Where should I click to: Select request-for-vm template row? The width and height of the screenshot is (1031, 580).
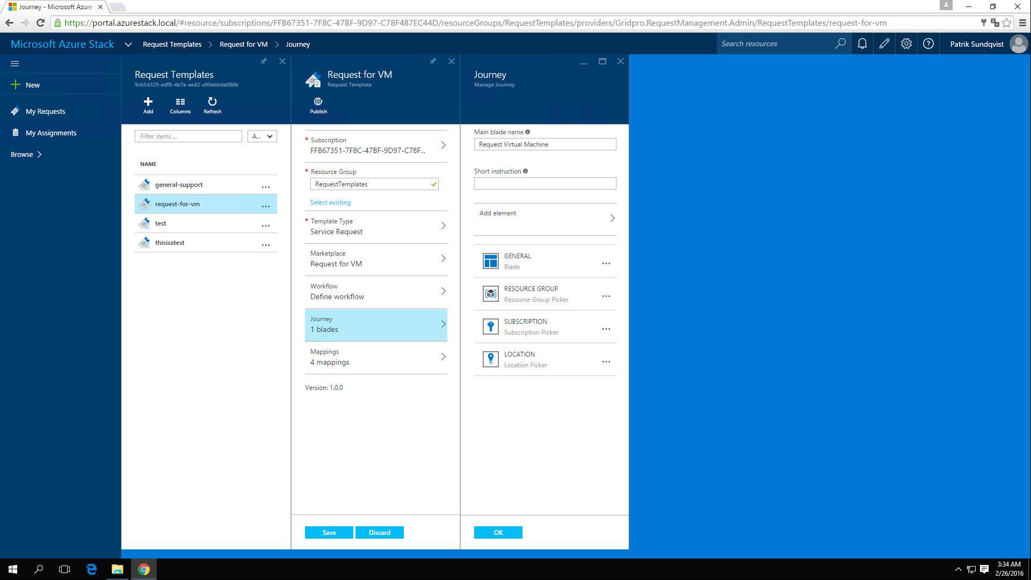(206, 204)
